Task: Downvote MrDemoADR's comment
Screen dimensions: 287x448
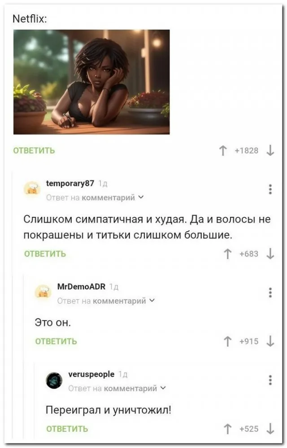Action: pos(270,341)
